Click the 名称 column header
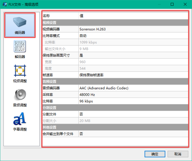Screen dimensions: 192x161 (60, 16)
